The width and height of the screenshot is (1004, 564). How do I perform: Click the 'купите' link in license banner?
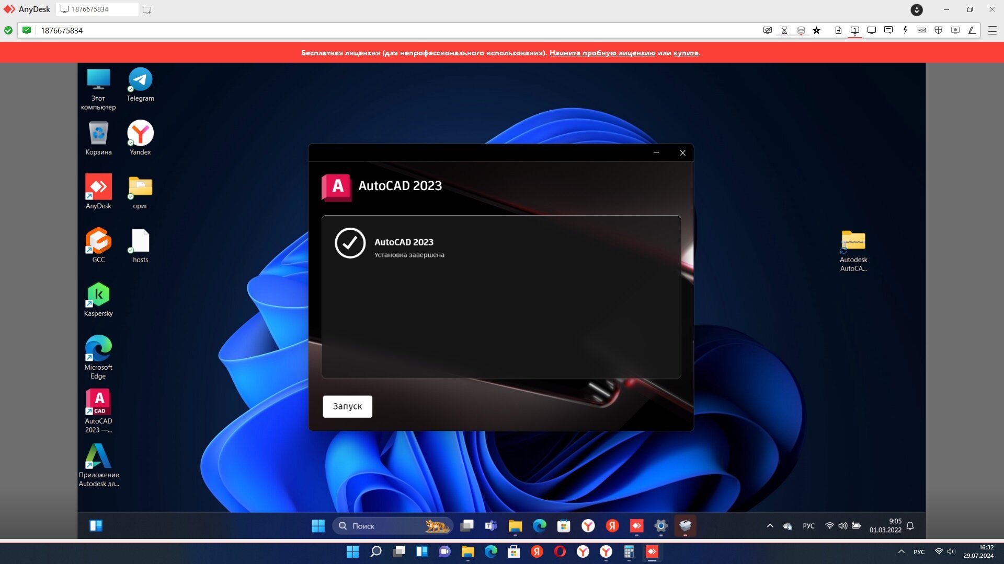click(x=686, y=53)
